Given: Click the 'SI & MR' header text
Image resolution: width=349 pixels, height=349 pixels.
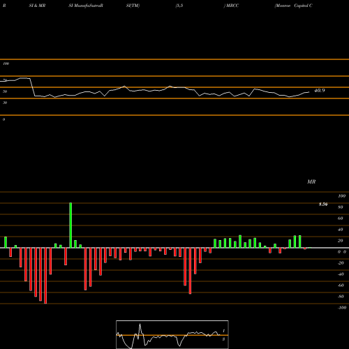Looking at the screenshot, I should click(37, 6).
